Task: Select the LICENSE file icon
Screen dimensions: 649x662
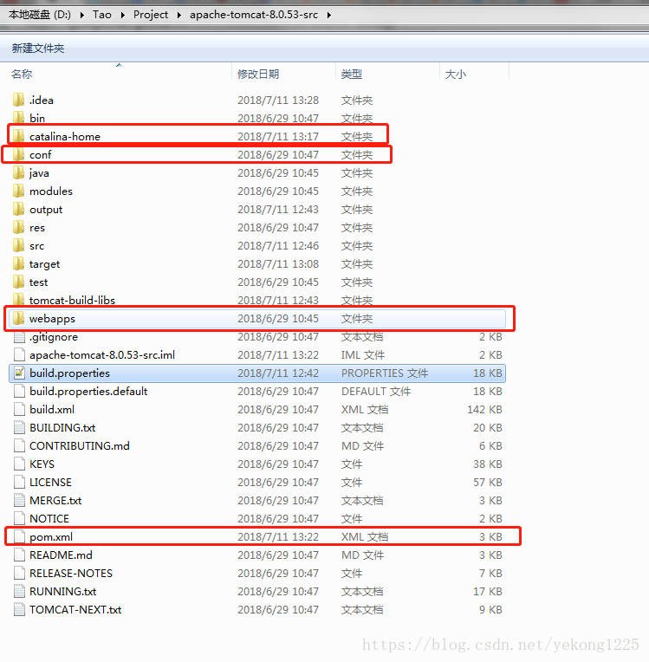Action: 19,482
